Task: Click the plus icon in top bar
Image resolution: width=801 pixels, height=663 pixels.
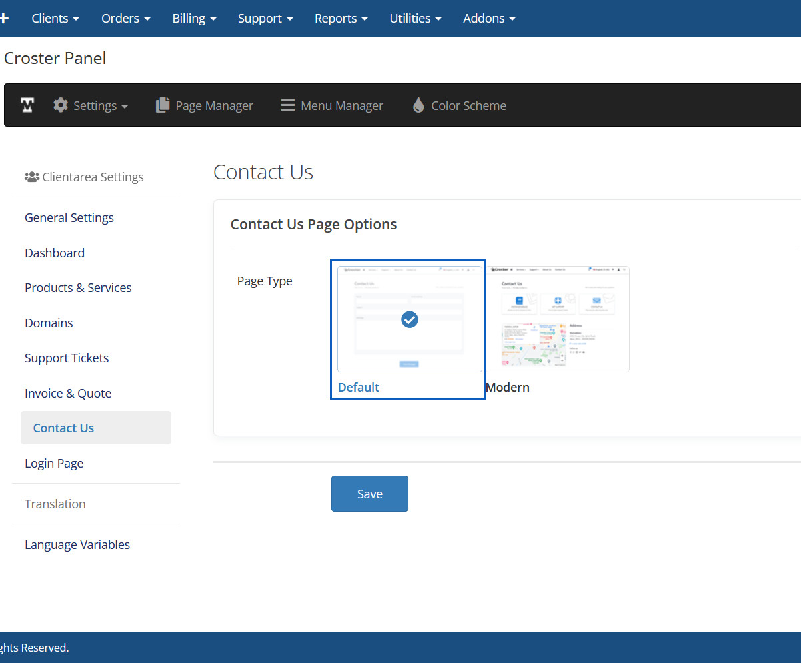Action: pyautogui.click(x=4, y=18)
